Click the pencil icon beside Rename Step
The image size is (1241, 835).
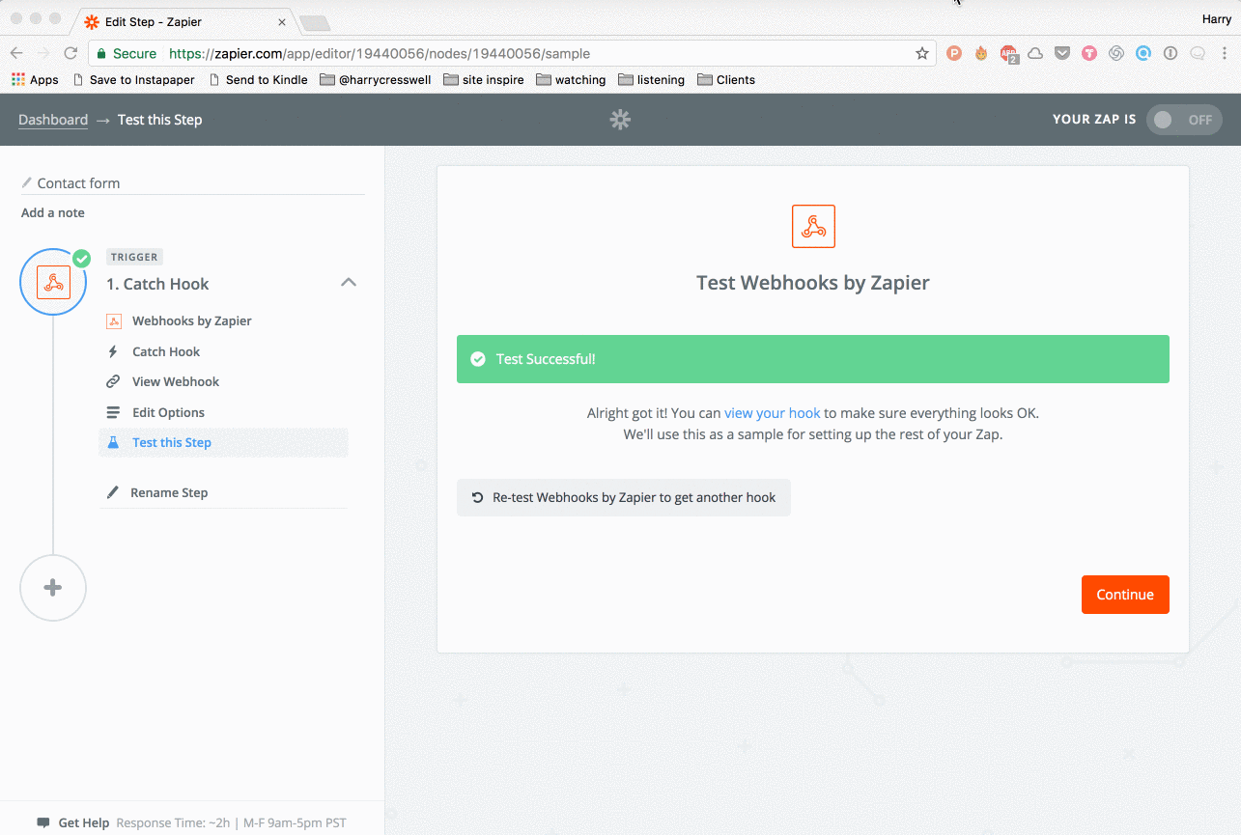(x=113, y=492)
